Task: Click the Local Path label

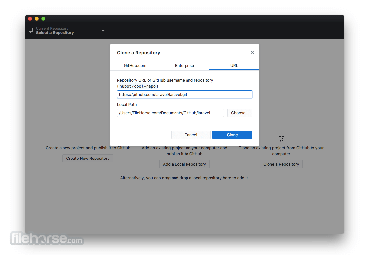Action: 127,105
